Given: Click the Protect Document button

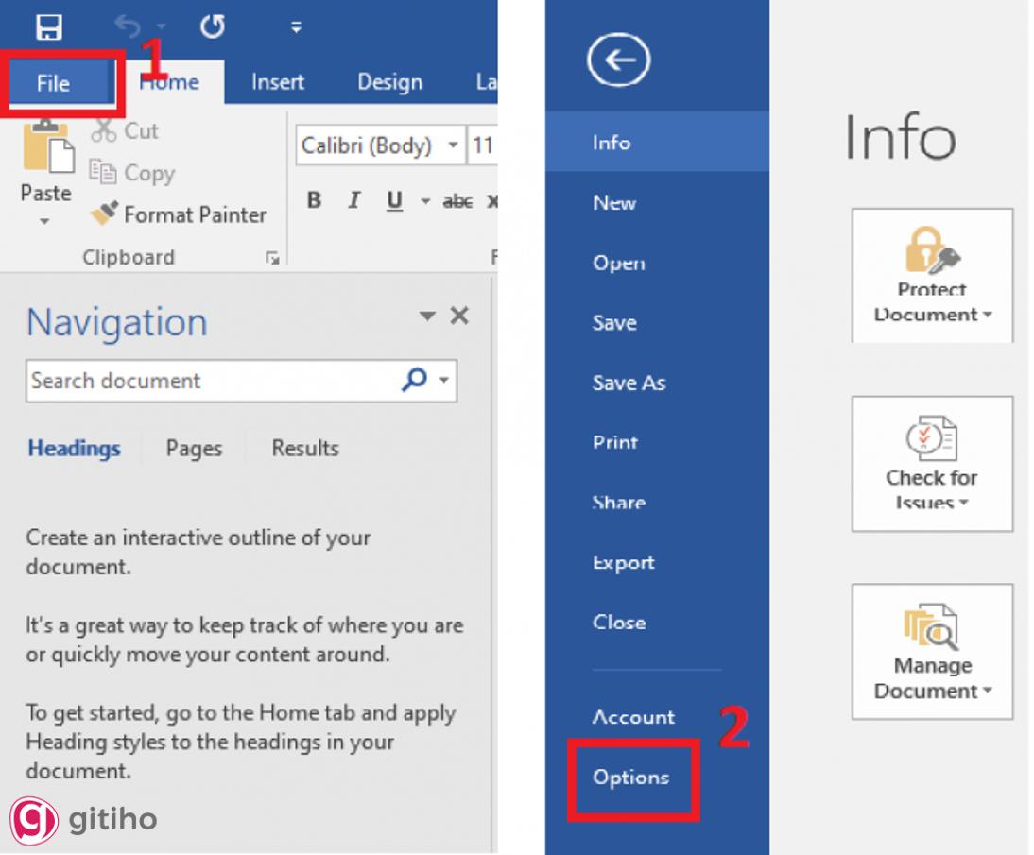Looking at the screenshot, I should click(933, 276).
